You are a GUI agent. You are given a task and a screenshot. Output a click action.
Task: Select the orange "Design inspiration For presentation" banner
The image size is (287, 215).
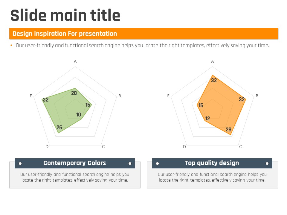click(143, 34)
